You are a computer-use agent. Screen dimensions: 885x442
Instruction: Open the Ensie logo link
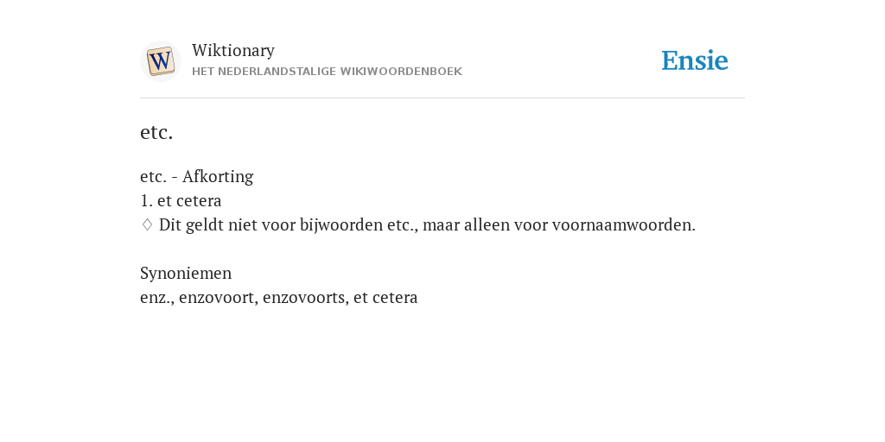tap(695, 60)
